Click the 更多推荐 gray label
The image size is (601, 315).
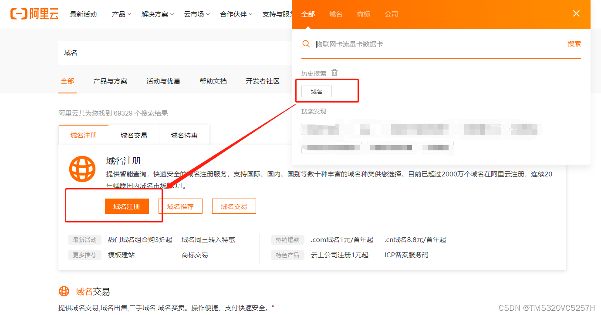[x=84, y=255]
